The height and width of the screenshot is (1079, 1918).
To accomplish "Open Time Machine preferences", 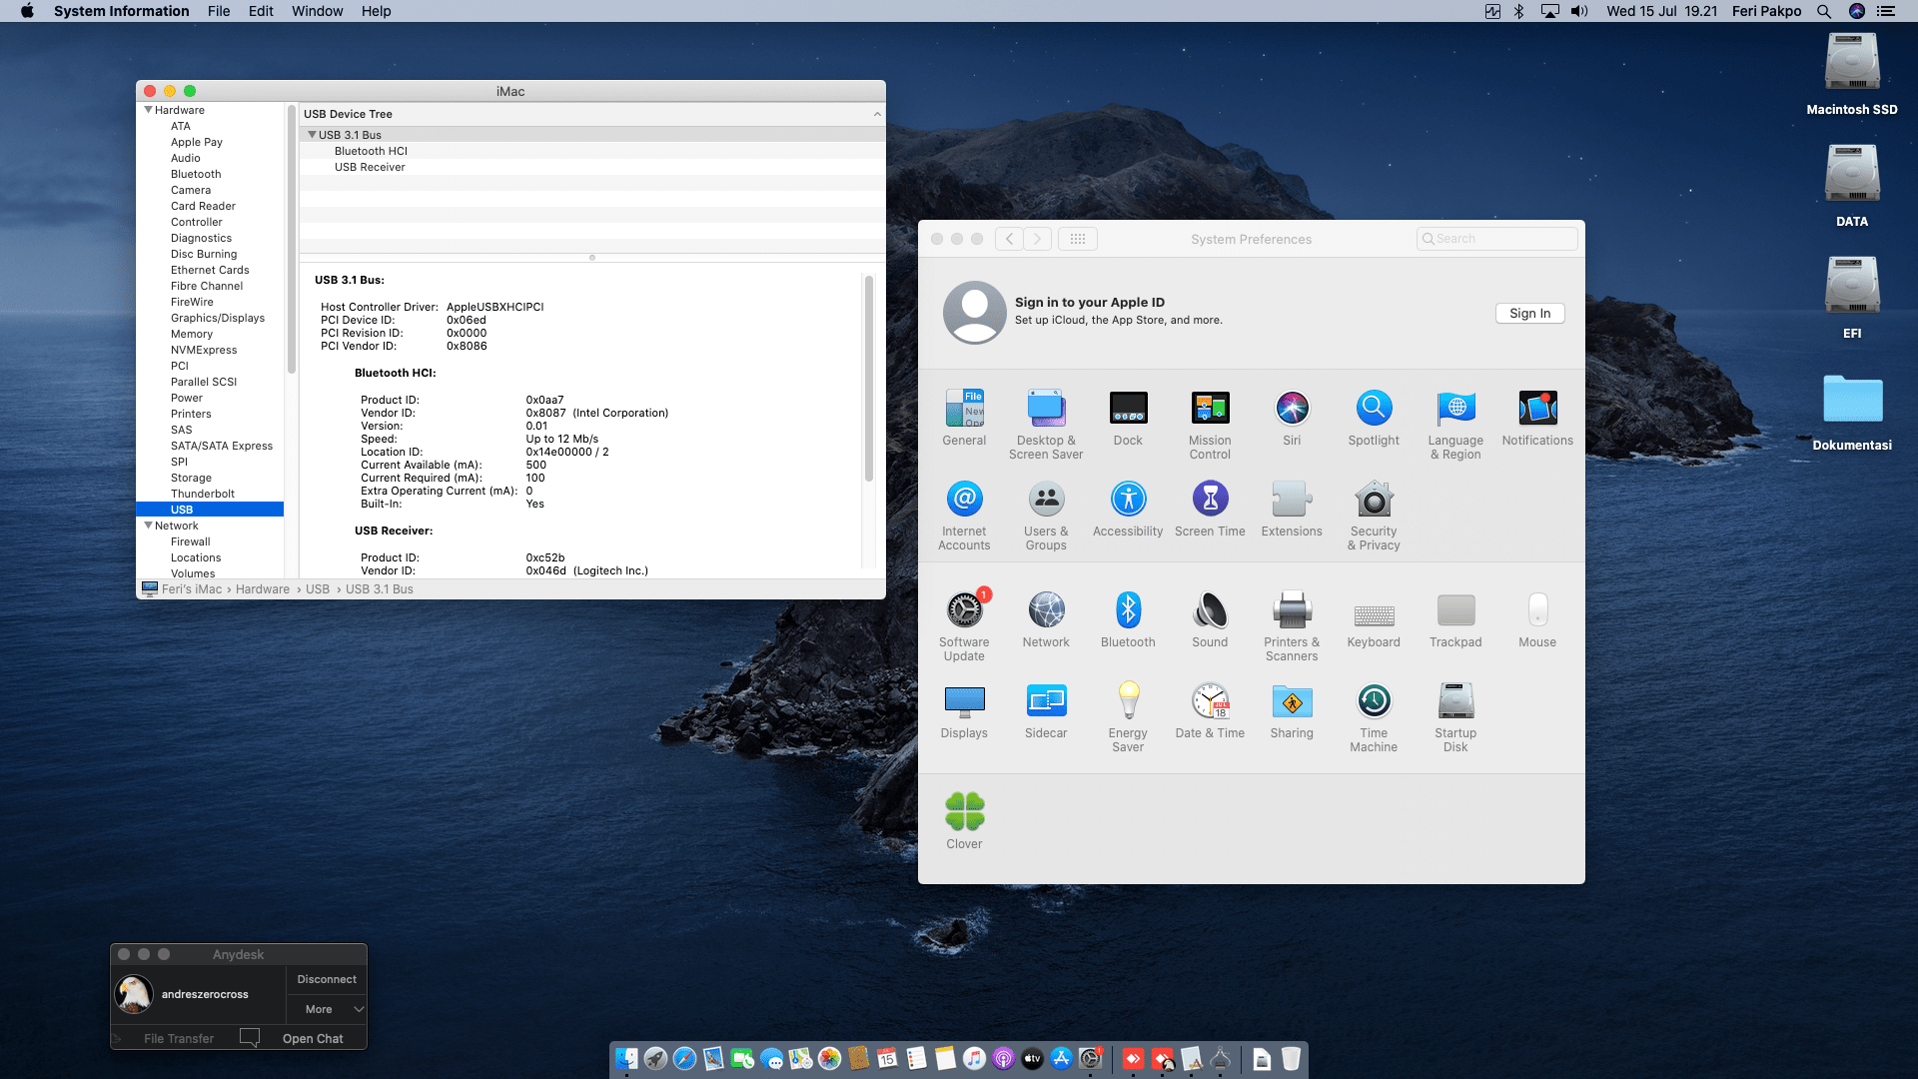I will tap(1374, 716).
